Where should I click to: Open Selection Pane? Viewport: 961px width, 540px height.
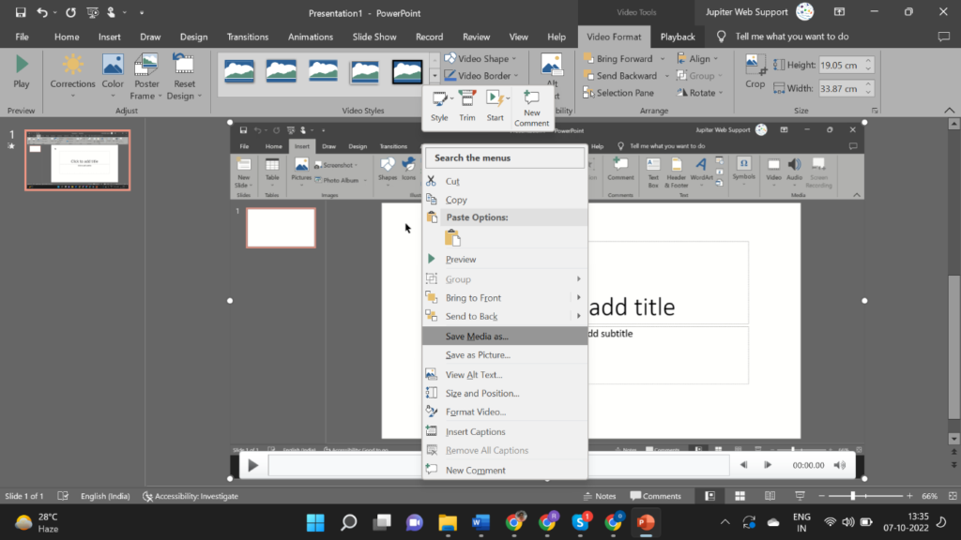pyautogui.click(x=618, y=93)
